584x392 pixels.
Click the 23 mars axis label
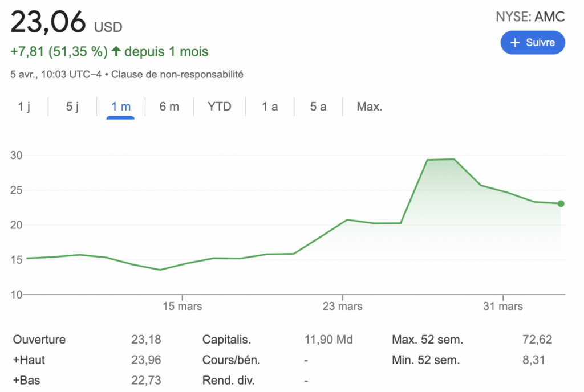[x=342, y=307]
